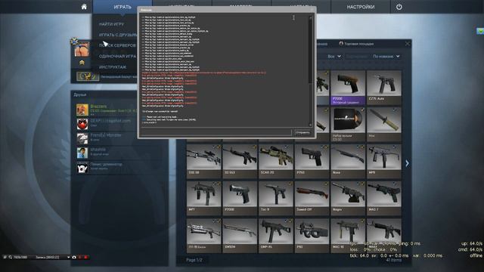Choose ИГРАТЬ С ДРУЗЬЯМИ menu entry

118,35
